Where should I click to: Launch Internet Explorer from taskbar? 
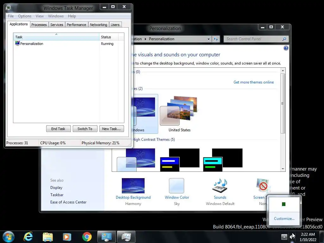coord(28,237)
